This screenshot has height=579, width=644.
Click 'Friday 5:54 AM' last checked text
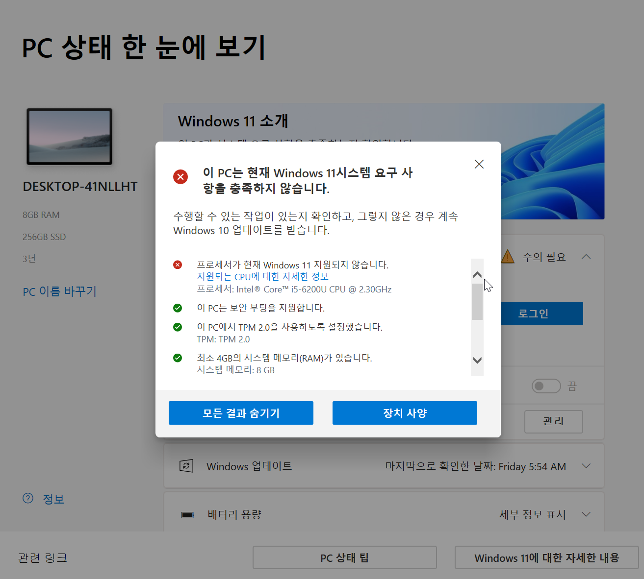(532, 467)
